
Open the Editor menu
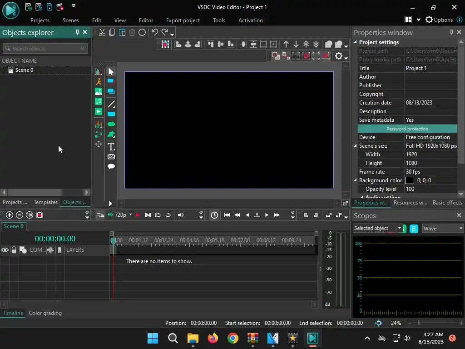(146, 20)
